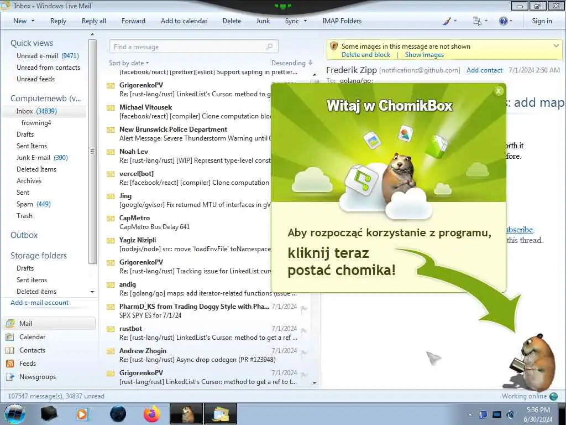This screenshot has width=566, height=425.
Task: Open the Spam (449) folder
Action: coord(34,204)
